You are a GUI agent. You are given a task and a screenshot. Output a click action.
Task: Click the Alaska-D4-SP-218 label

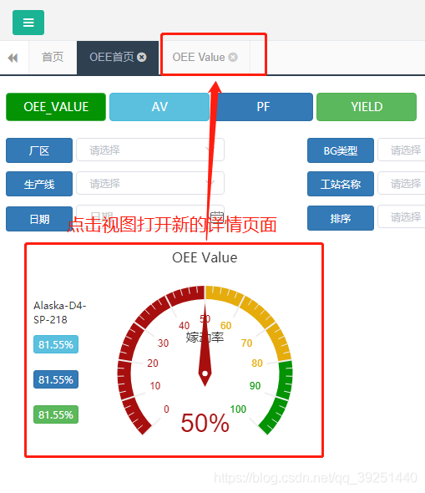click(x=59, y=313)
